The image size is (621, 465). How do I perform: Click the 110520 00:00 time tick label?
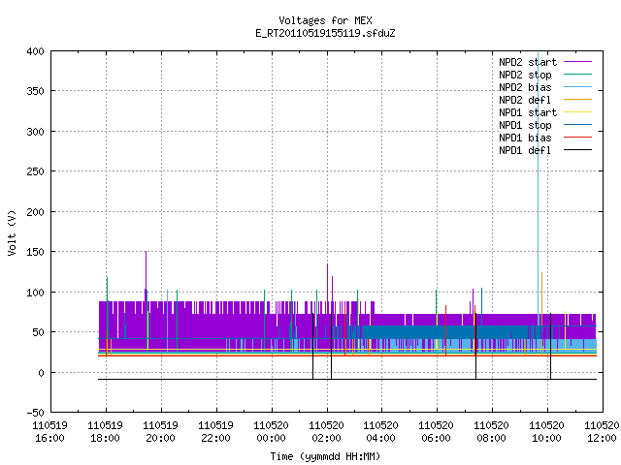(x=271, y=432)
